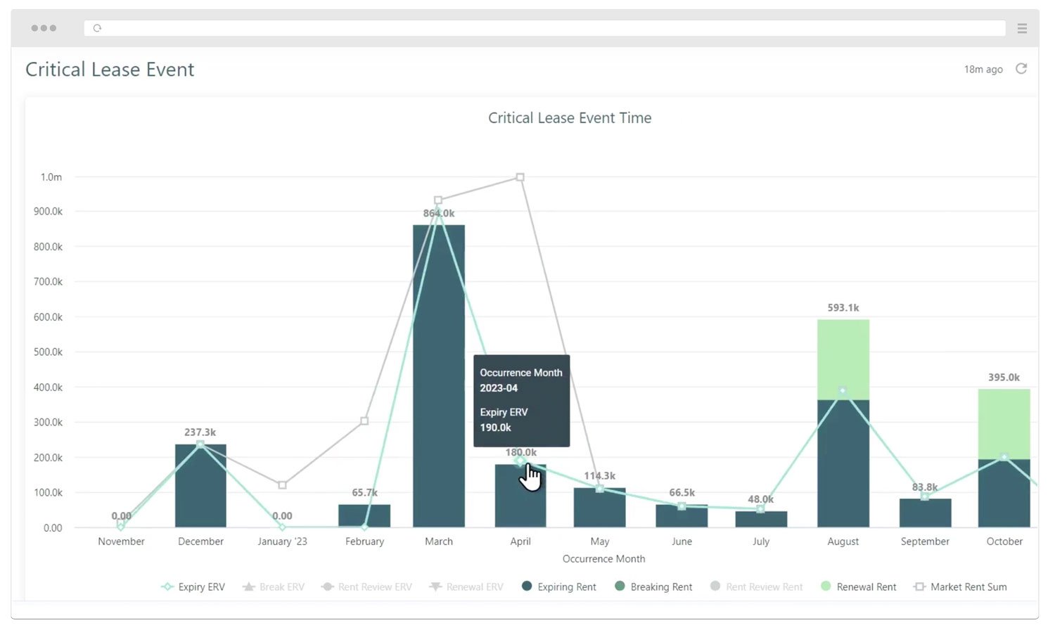Screen dimensions: 1055x642
Task: Toggle the Break ERV legend series
Action: (274, 587)
